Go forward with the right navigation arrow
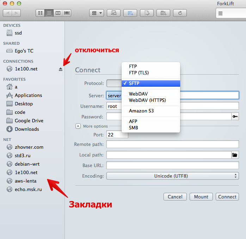The width and height of the screenshot is (246, 239). tap(16, 13)
